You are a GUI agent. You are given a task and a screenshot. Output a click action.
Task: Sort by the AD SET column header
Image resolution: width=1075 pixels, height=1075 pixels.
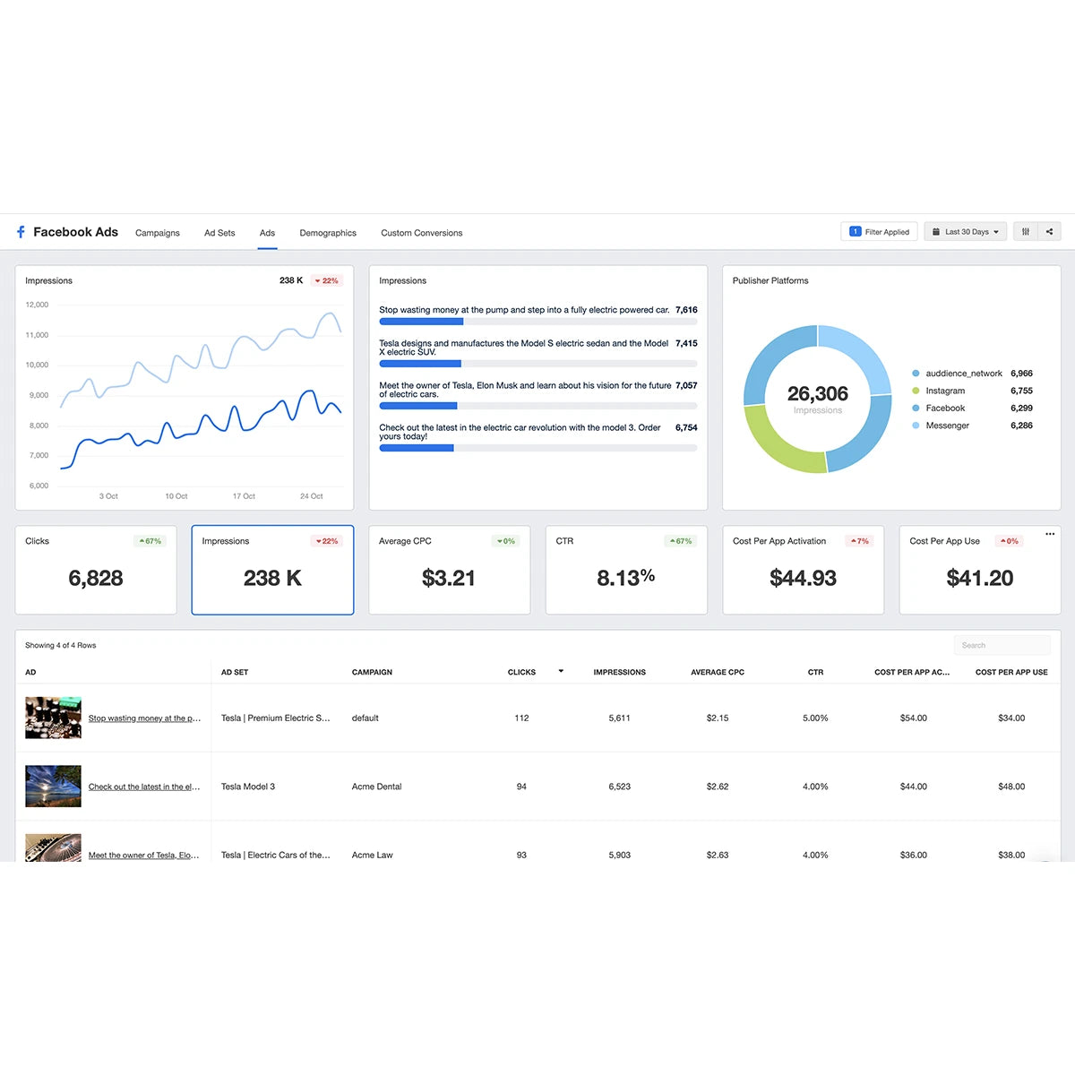(x=235, y=672)
